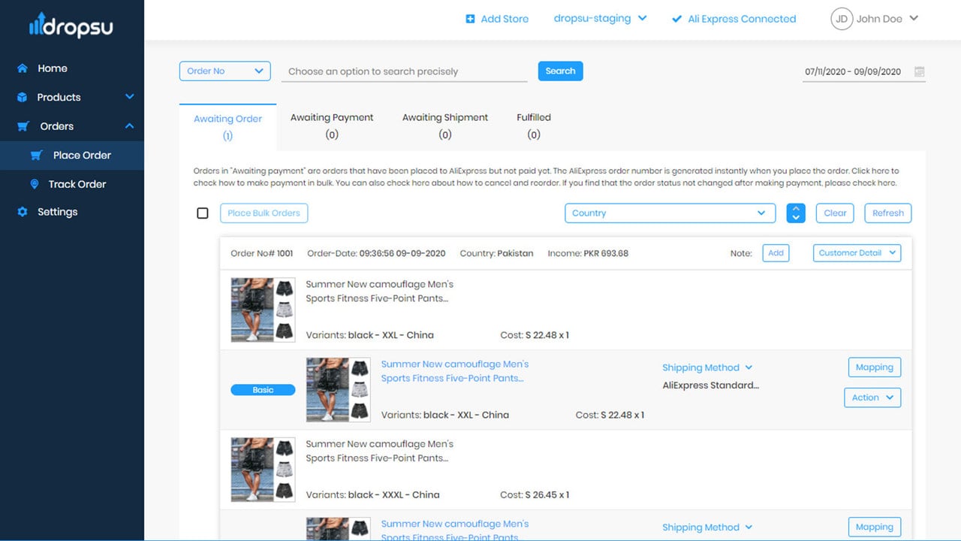
Task: Click the Add Store plus icon
Action: (x=470, y=19)
